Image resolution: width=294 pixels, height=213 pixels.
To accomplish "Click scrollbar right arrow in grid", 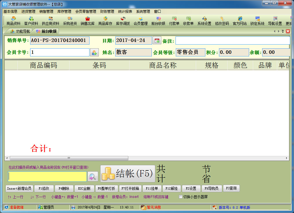I will click(x=286, y=158).
